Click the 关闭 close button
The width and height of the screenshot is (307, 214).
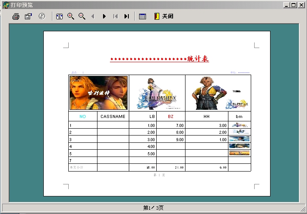164,16
